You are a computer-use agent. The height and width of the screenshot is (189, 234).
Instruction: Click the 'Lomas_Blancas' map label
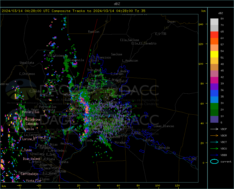pyautogui.click(x=164, y=126)
